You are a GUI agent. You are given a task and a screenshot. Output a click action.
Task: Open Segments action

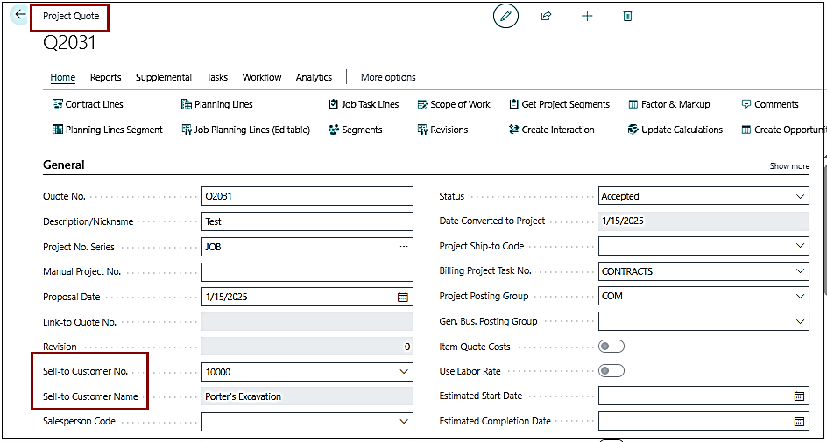(x=355, y=130)
